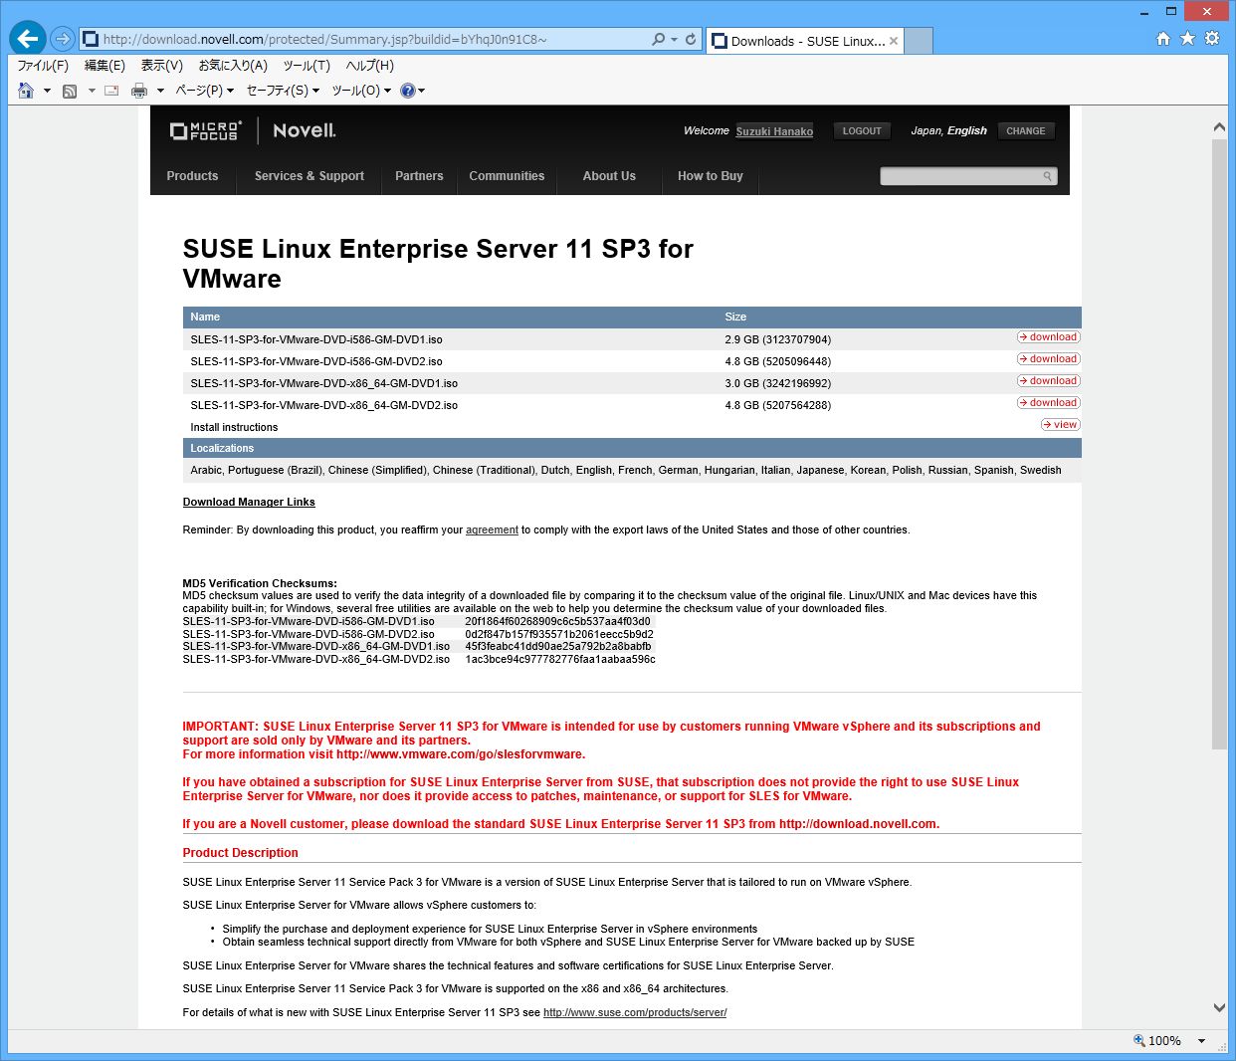Download i586-GM-DVD1.iso file

click(x=1049, y=337)
